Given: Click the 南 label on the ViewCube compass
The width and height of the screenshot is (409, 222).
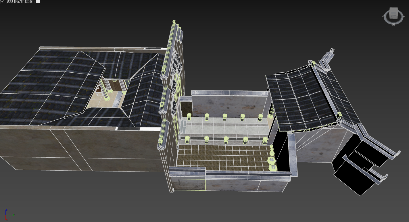Looking at the screenshot, I should tap(393, 24).
